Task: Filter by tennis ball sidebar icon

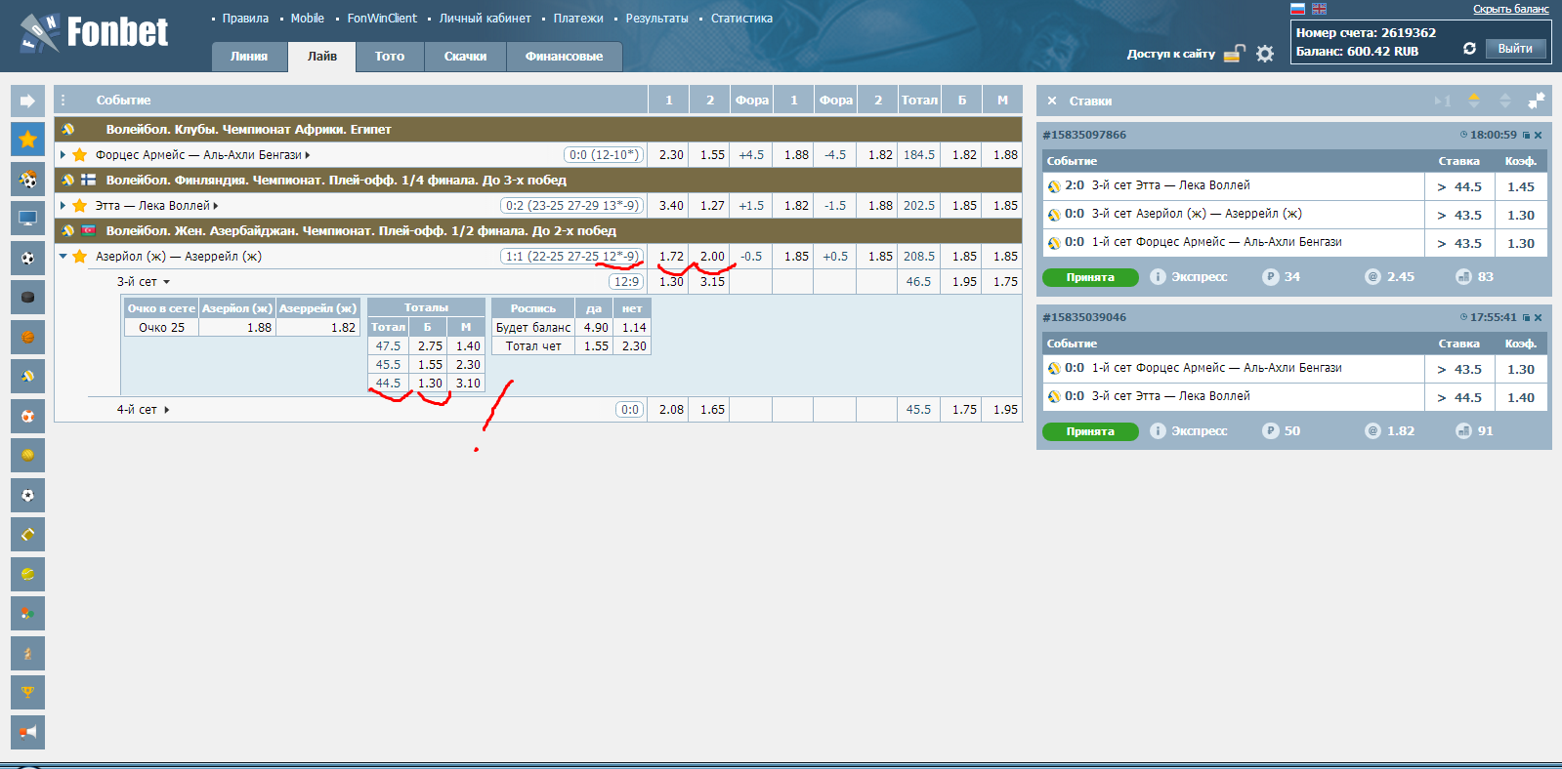Action: click(x=27, y=574)
